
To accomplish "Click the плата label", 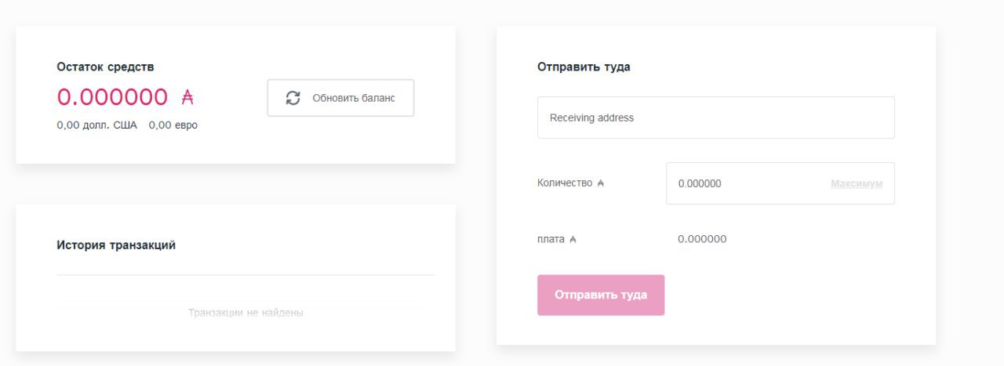I will pos(551,239).
